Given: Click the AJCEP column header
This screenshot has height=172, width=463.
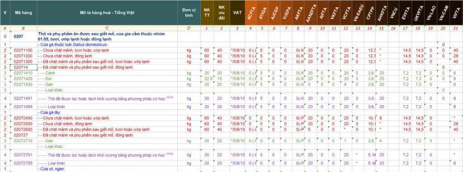Looking at the screenshot, I should tap(274, 13).
